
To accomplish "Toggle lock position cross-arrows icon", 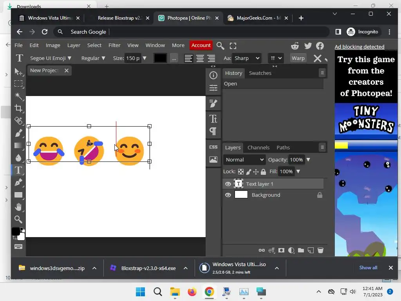I will (x=256, y=172).
